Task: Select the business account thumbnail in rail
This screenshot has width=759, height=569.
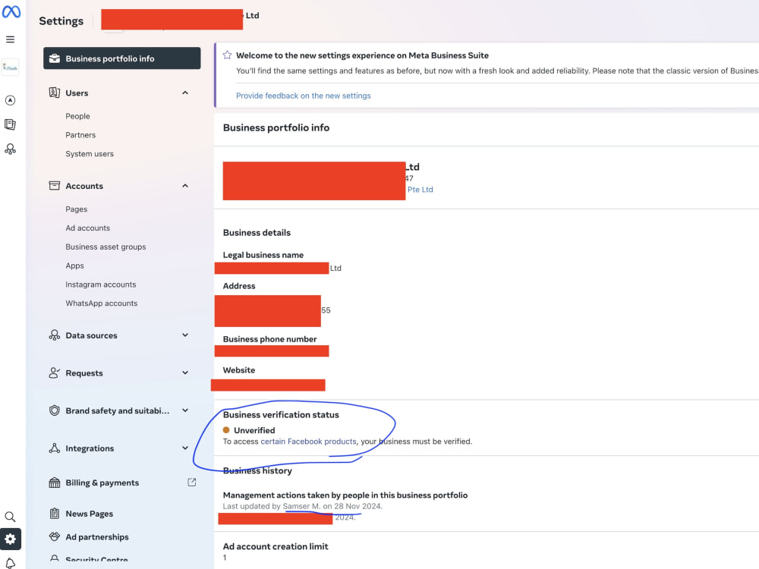Action: (10, 68)
